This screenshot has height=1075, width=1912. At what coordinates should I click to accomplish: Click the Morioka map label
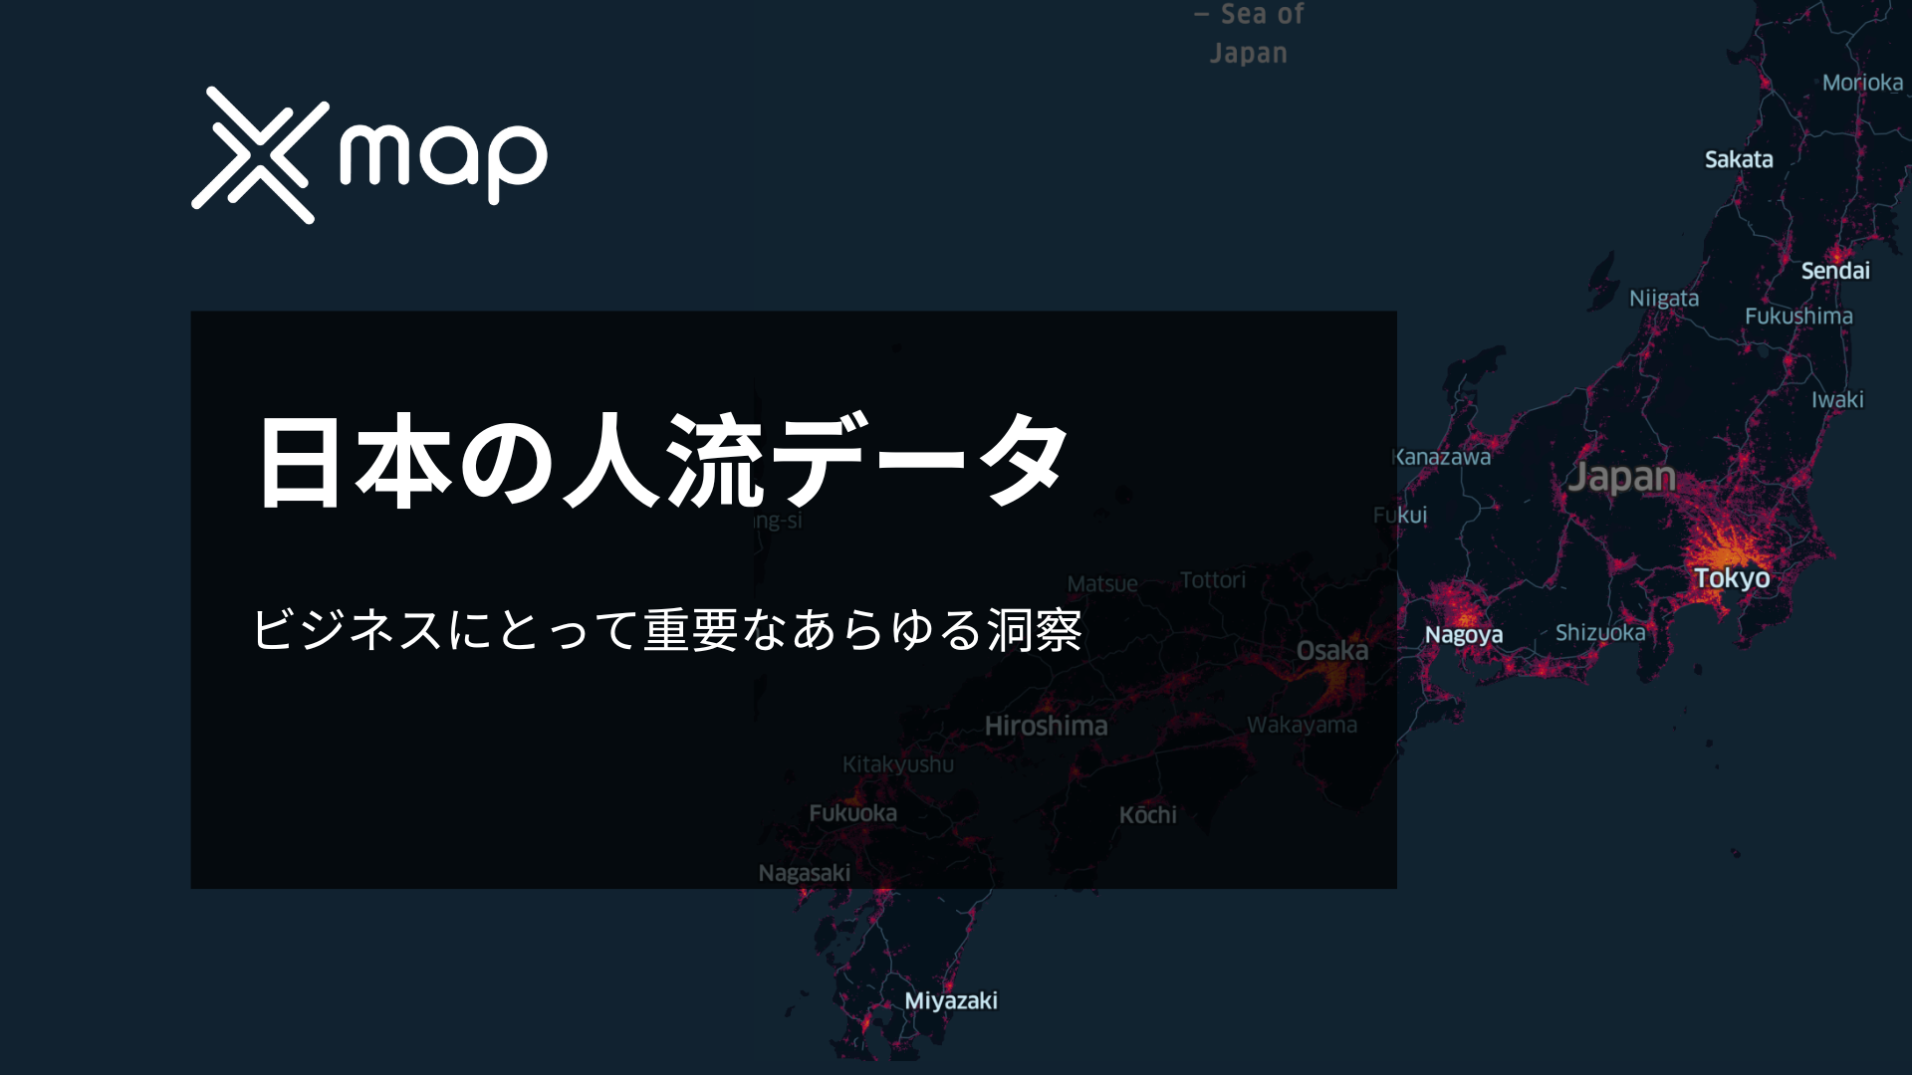1862,83
